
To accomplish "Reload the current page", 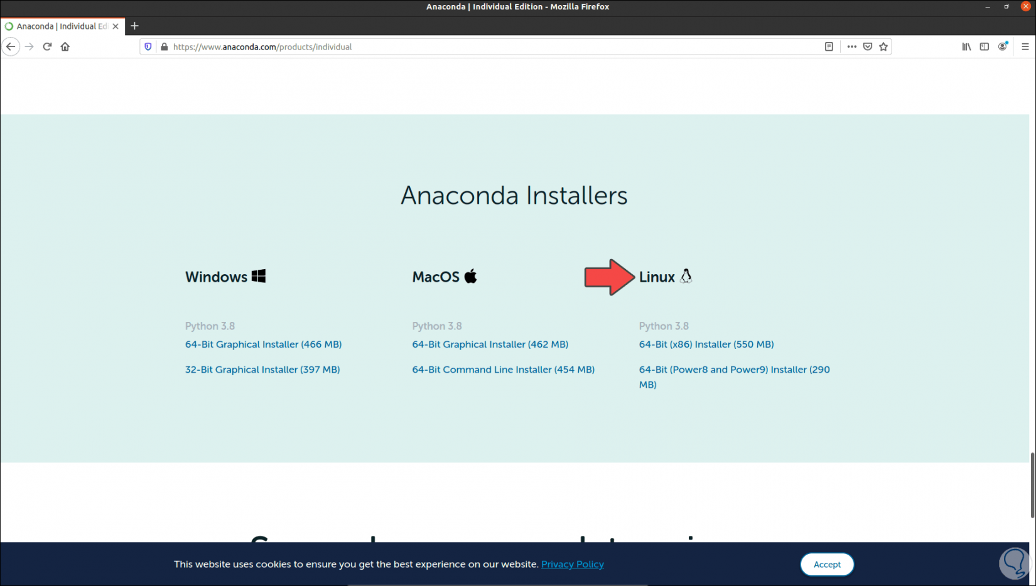I will click(47, 46).
